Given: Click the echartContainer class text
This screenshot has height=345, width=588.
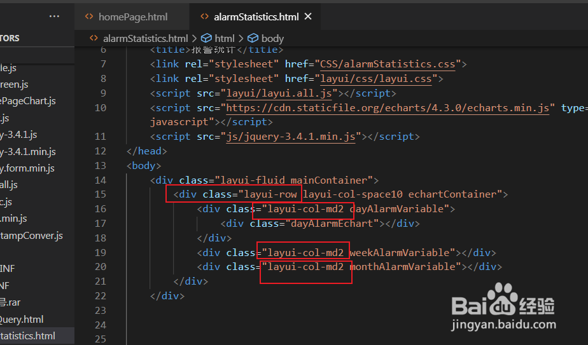Looking at the screenshot, I should point(452,194).
